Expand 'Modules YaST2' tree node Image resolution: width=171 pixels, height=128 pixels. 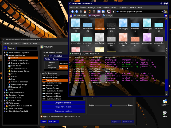pyautogui.click(x=4, y=101)
